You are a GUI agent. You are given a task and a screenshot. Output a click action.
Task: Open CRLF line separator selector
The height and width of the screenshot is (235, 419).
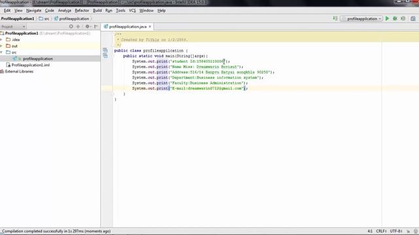pyautogui.click(x=381, y=231)
